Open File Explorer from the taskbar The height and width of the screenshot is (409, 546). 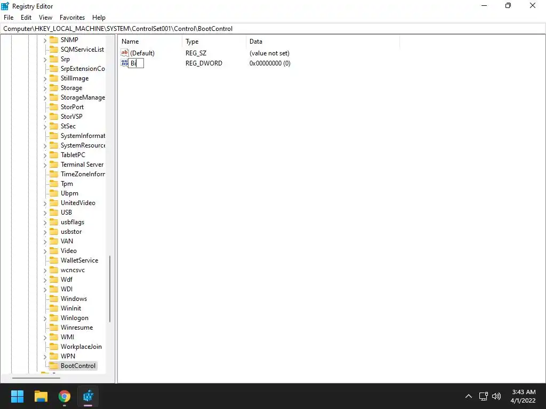point(41,396)
